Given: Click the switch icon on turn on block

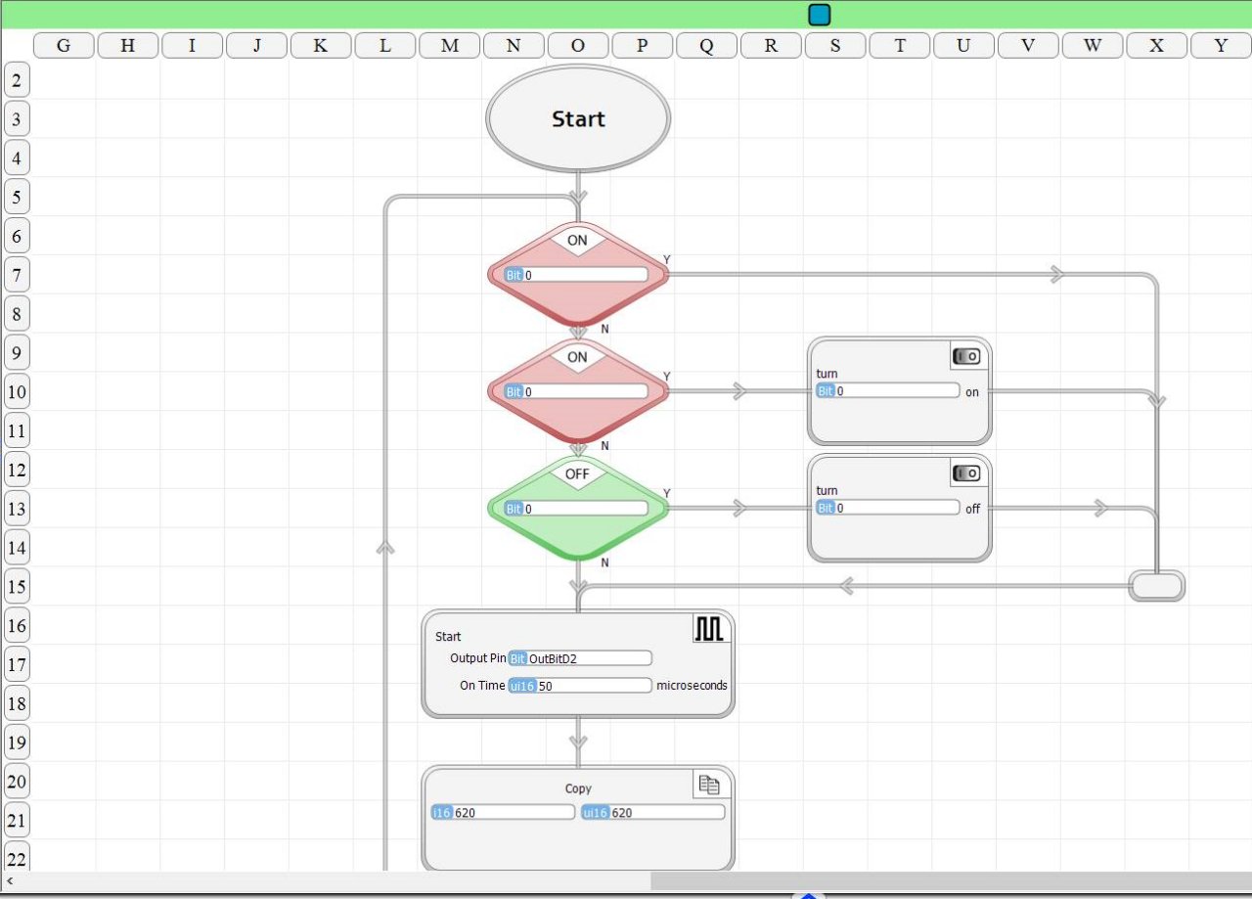Looking at the screenshot, I should [966, 356].
